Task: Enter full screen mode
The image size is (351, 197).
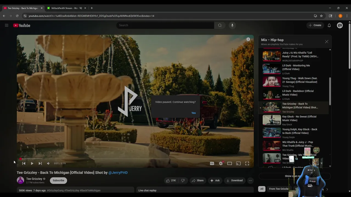Action: (247, 163)
